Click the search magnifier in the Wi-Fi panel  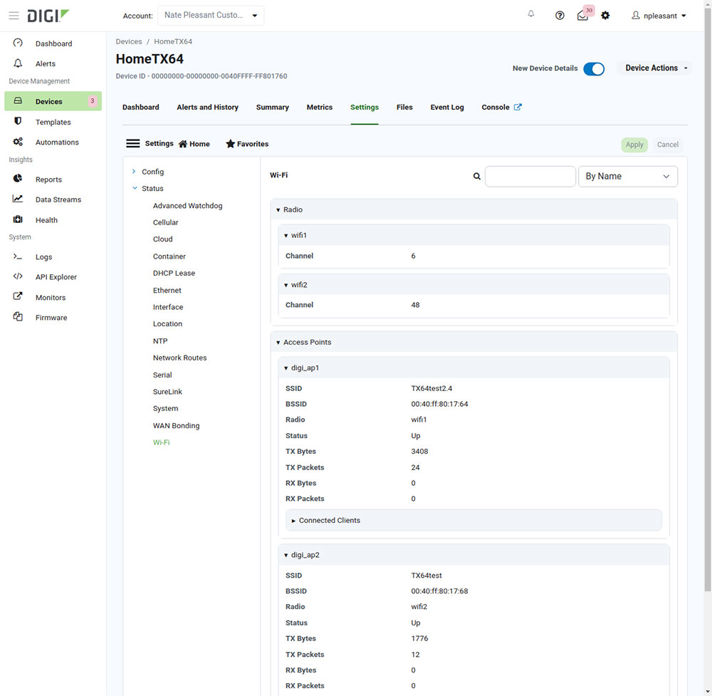pos(476,176)
